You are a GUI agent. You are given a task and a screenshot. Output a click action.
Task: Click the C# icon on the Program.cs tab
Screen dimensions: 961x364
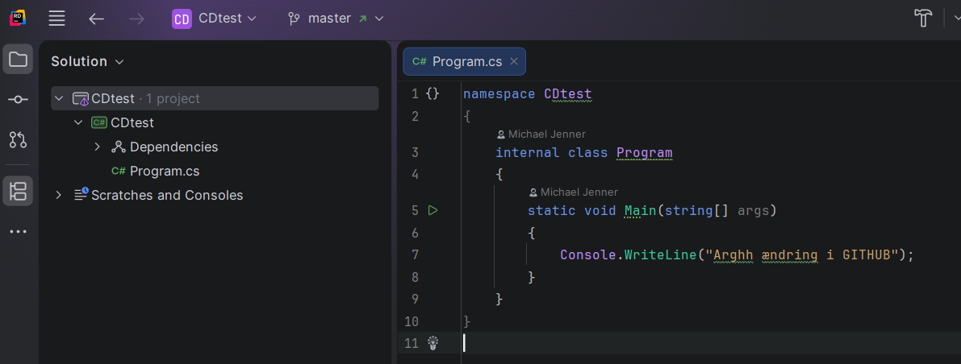pos(420,61)
